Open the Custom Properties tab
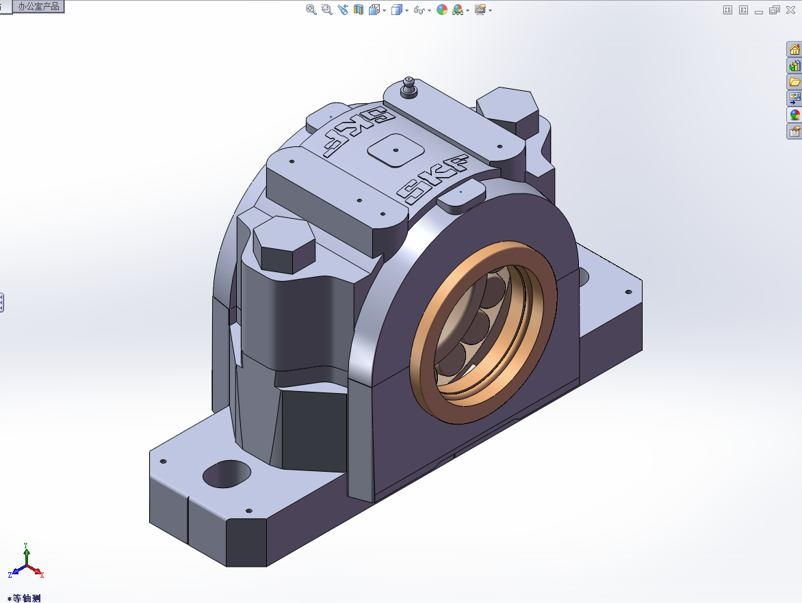The height and width of the screenshot is (603, 802). click(x=794, y=131)
